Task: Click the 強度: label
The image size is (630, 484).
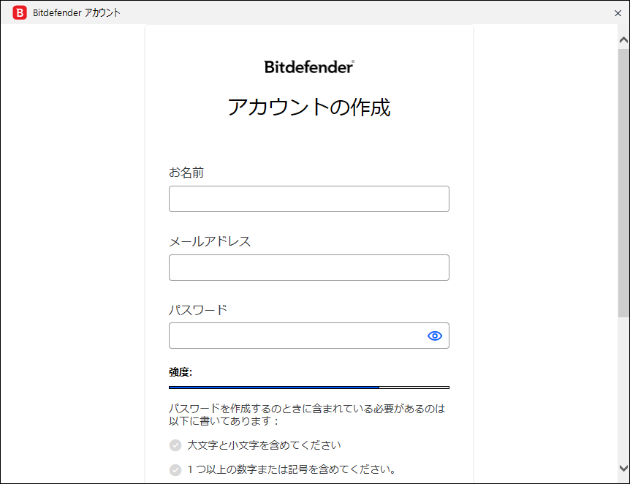Action: click(x=181, y=372)
